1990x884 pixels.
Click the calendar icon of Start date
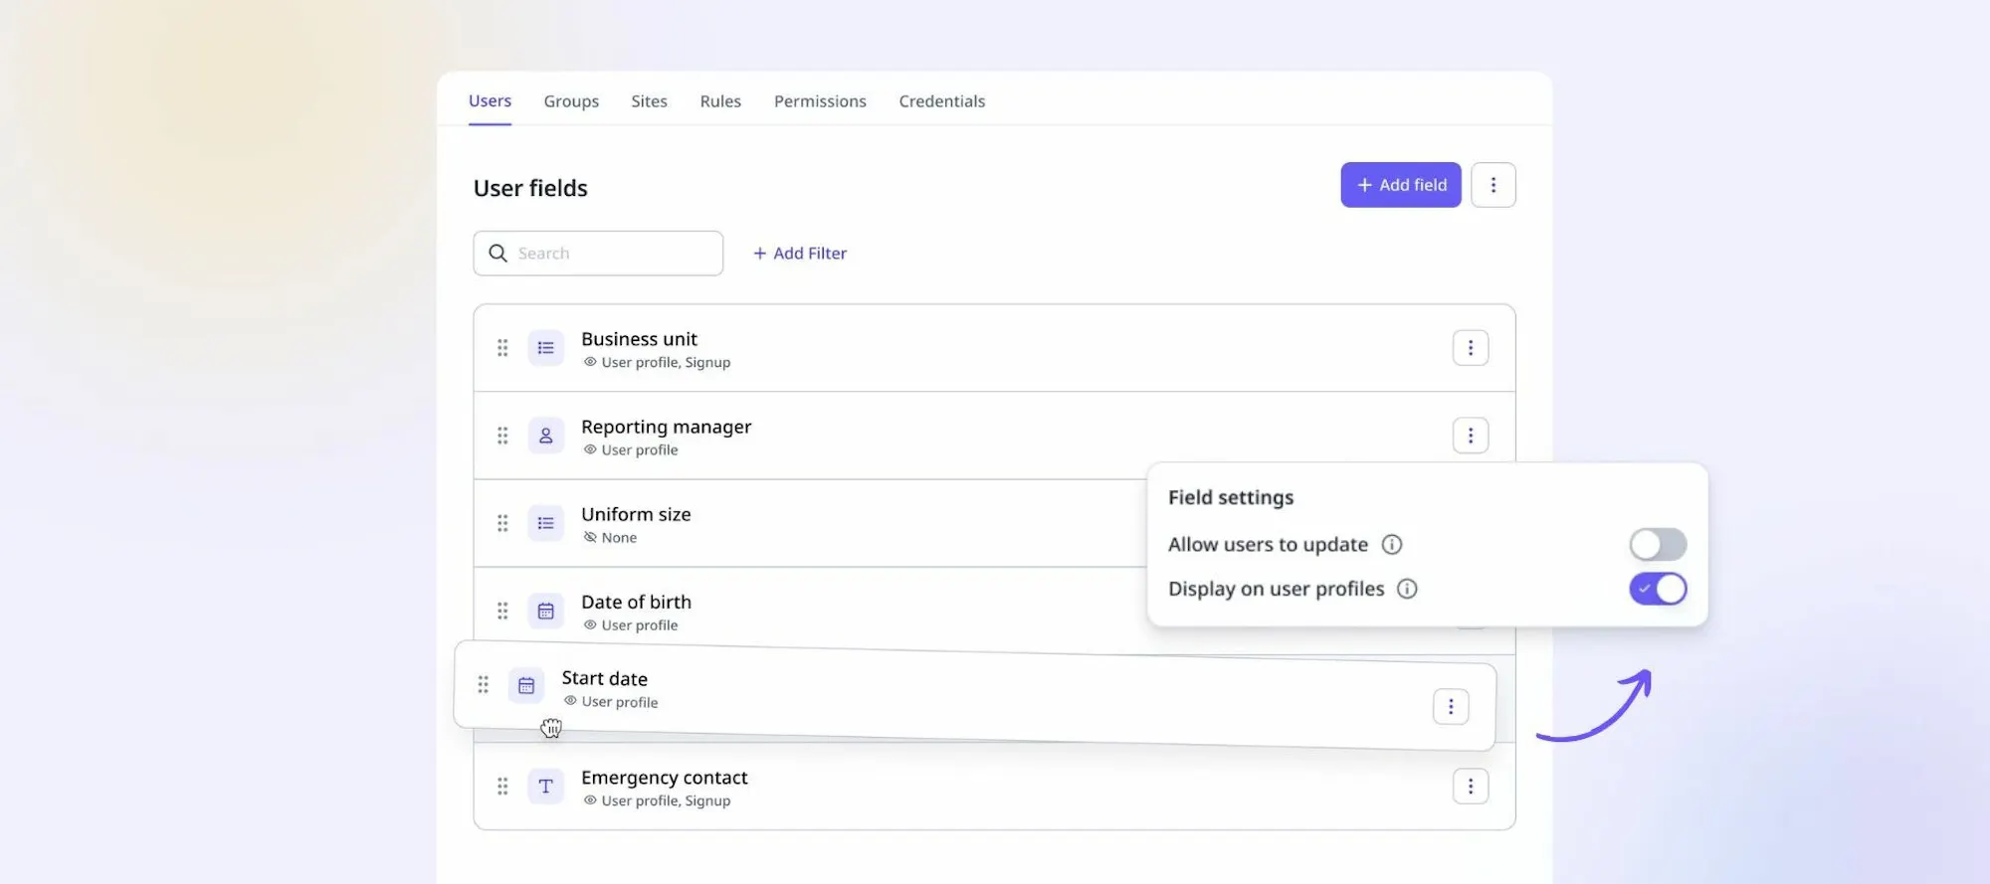tap(526, 685)
